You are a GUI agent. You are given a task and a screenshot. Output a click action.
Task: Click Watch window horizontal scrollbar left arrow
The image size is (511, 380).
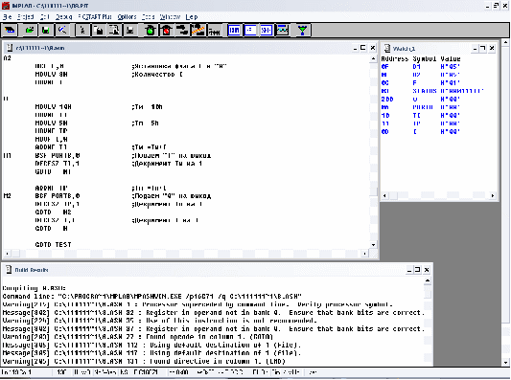[384, 195]
